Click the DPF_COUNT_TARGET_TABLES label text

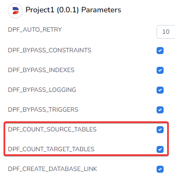(x=51, y=149)
